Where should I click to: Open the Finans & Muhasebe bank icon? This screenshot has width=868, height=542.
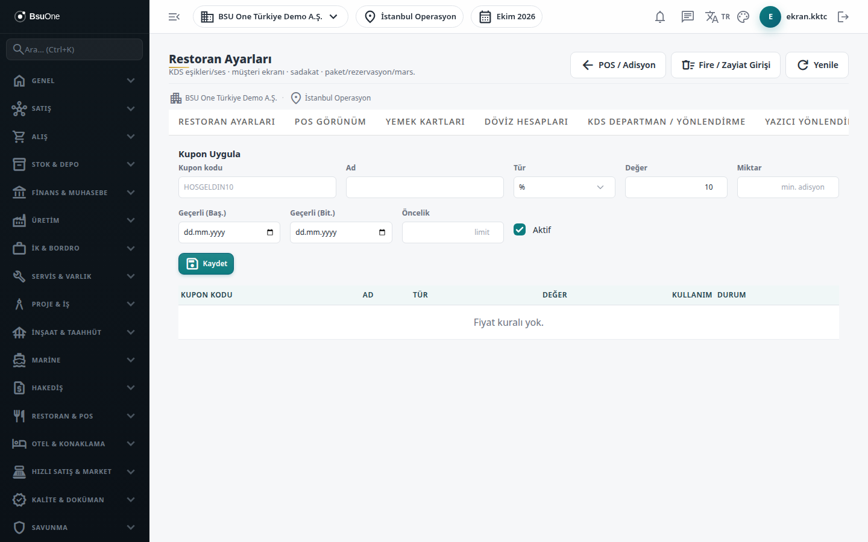[19, 193]
